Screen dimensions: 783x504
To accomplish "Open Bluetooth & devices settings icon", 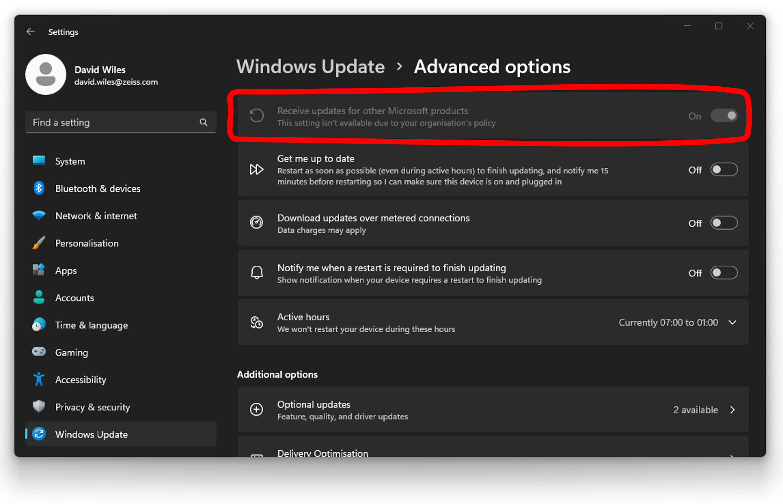I will point(38,188).
